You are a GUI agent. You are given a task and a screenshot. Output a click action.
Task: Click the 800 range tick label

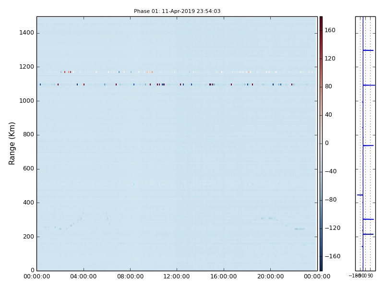point(28,135)
